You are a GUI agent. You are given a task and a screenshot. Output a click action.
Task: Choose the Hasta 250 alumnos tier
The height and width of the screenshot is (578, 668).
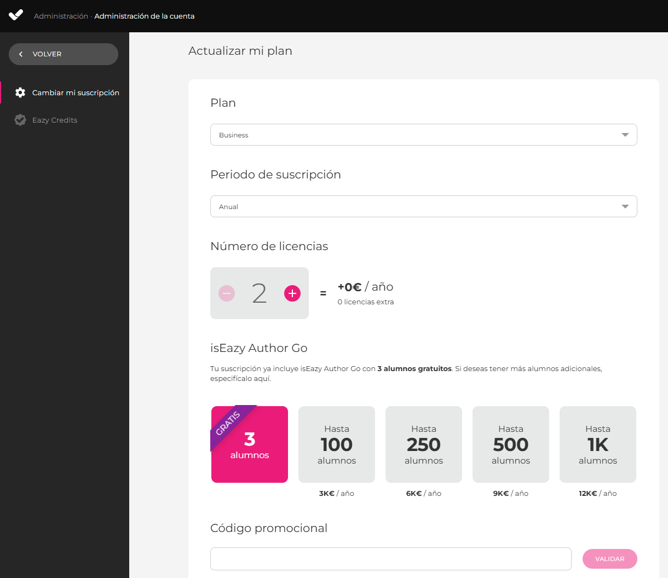pos(424,444)
